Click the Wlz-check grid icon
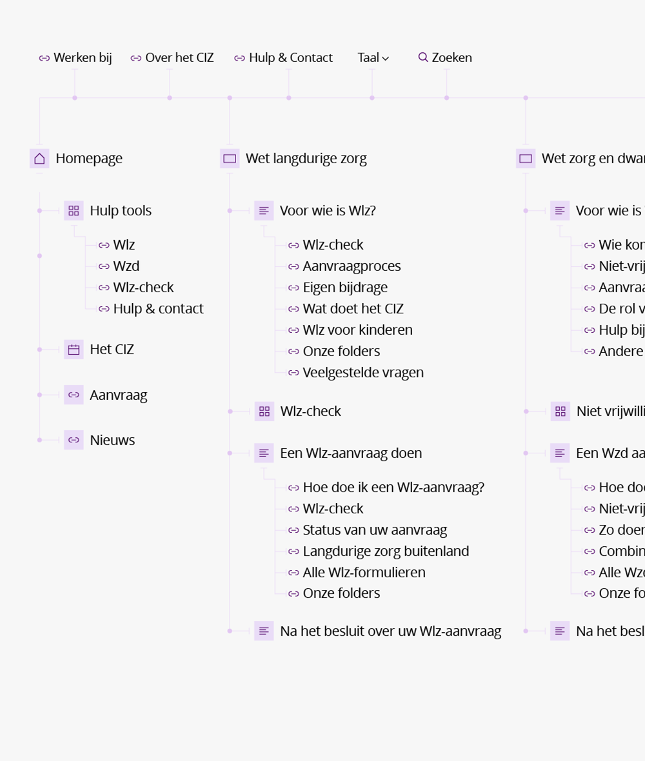645x761 pixels. (x=264, y=411)
